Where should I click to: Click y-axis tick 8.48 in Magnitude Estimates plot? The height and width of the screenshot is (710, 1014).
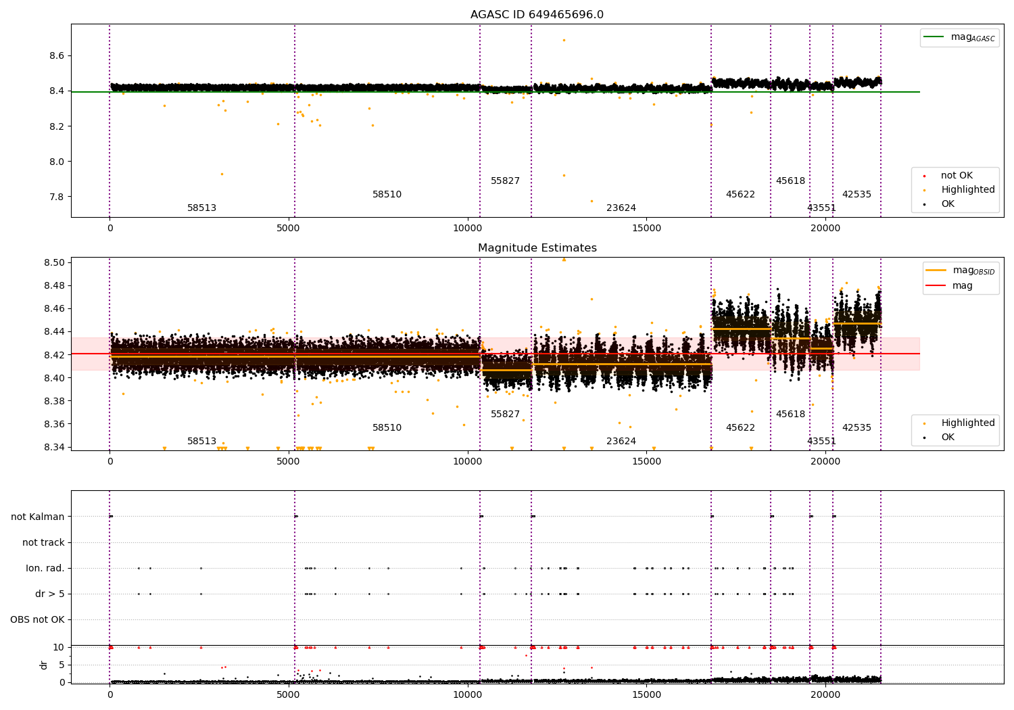54,286
